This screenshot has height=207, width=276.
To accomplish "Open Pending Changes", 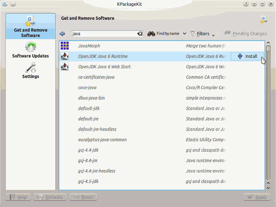I will 246,34.
